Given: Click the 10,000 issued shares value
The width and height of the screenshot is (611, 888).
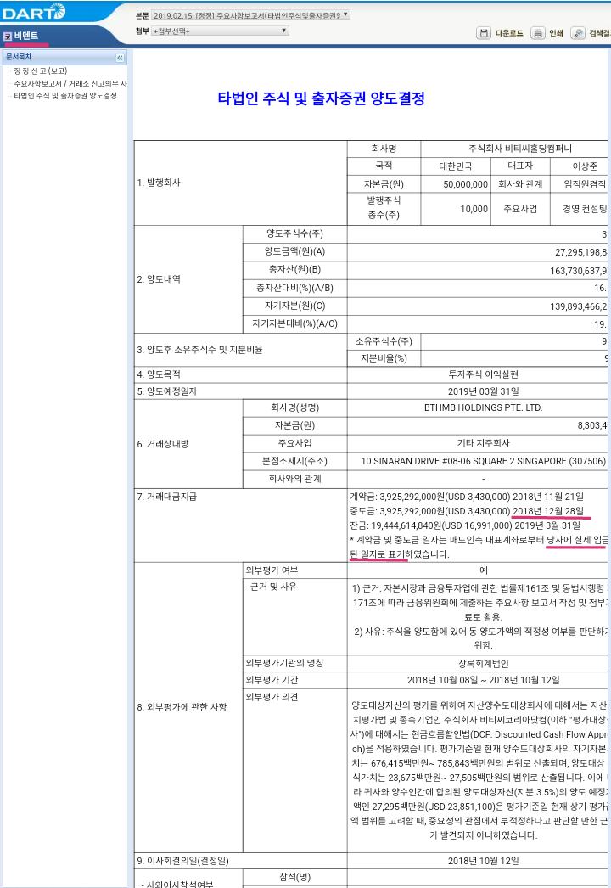Looking at the screenshot, I should (x=474, y=209).
